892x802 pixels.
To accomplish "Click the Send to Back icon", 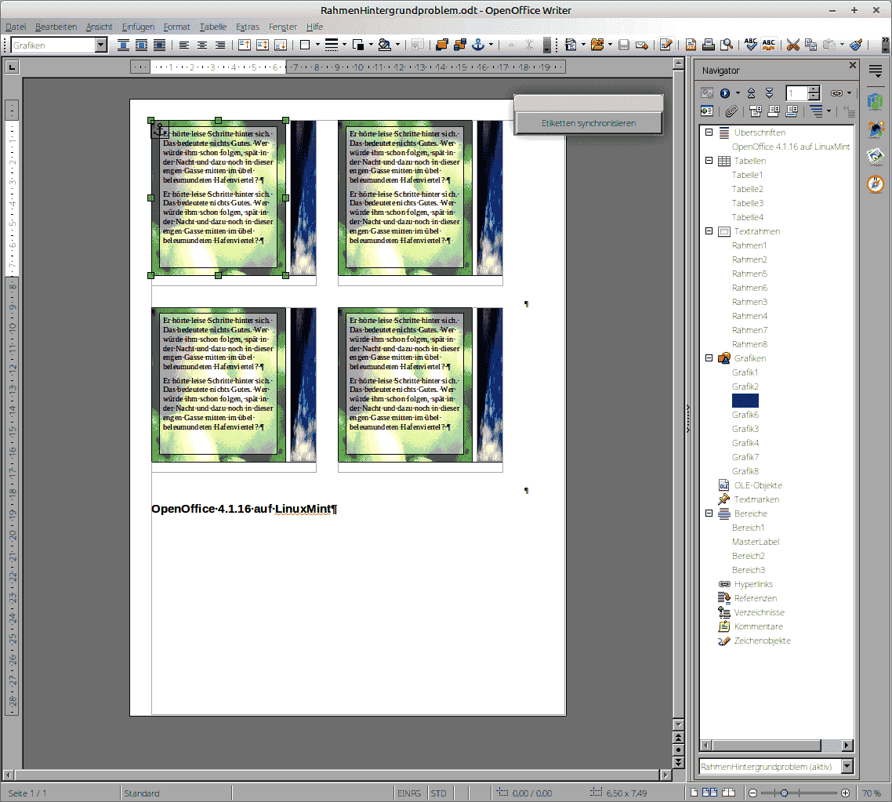I will pos(459,45).
